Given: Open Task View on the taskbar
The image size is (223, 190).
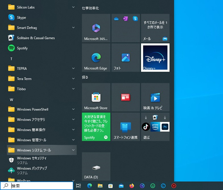Looking at the screenshot, I should click(78, 186).
